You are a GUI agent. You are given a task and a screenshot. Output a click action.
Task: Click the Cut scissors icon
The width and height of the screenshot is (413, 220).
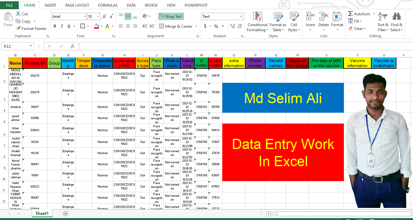click(x=18, y=14)
